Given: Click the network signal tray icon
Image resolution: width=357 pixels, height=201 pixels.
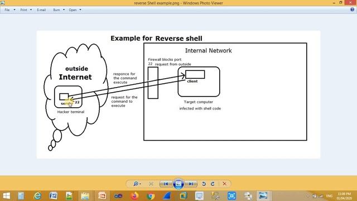Looking at the screenshot, I should [321, 196].
